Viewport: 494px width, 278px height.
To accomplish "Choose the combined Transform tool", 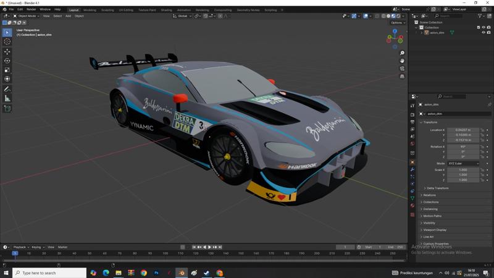I will tap(7, 79).
